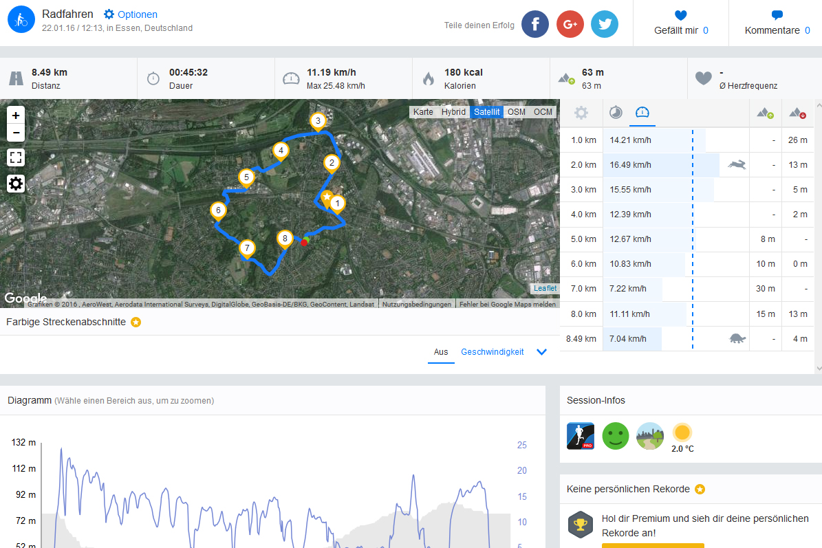Select the 1.0 km split row

[686, 140]
